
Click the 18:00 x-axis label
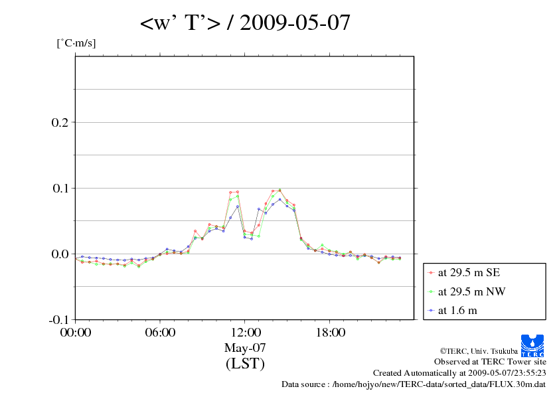tap(331, 332)
